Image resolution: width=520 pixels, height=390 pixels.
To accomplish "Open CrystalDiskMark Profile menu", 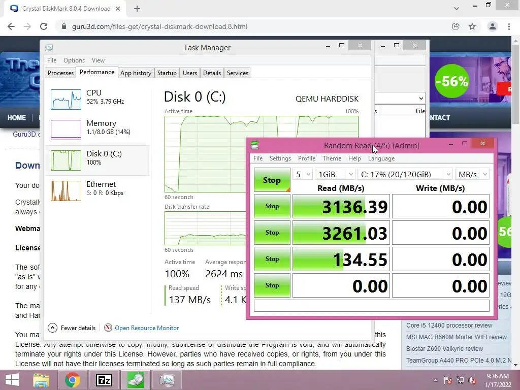I will pyautogui.click(x=307, y=158).
